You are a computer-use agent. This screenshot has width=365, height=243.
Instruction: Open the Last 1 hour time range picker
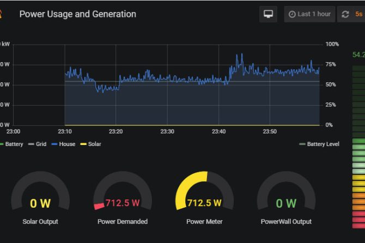pos(309,15)
